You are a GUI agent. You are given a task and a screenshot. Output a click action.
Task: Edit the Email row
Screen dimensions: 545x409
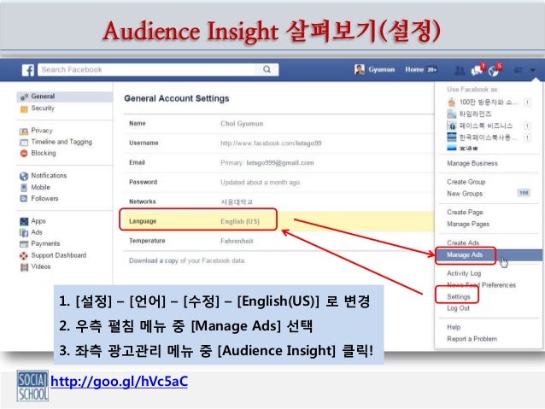(x=278, y=162)
